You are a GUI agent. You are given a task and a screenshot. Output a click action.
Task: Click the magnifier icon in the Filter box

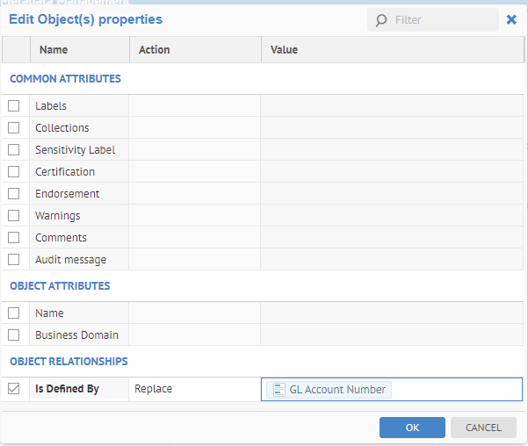pyautogui.click(x=381, y=20)
